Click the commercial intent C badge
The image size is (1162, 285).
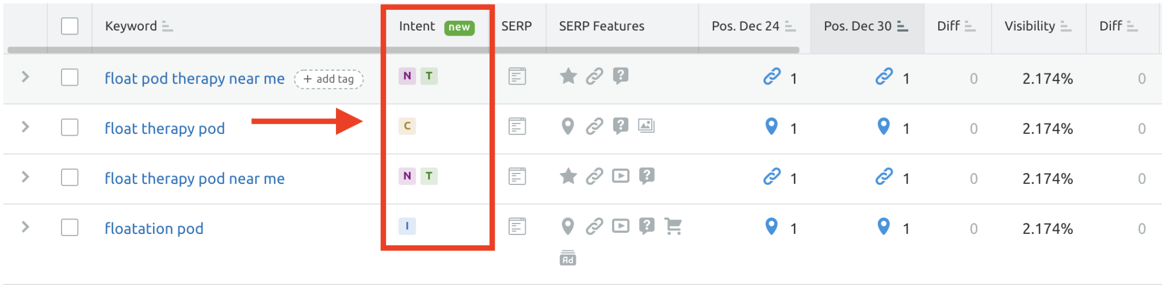pyautogui.click(x=407, y=126)
